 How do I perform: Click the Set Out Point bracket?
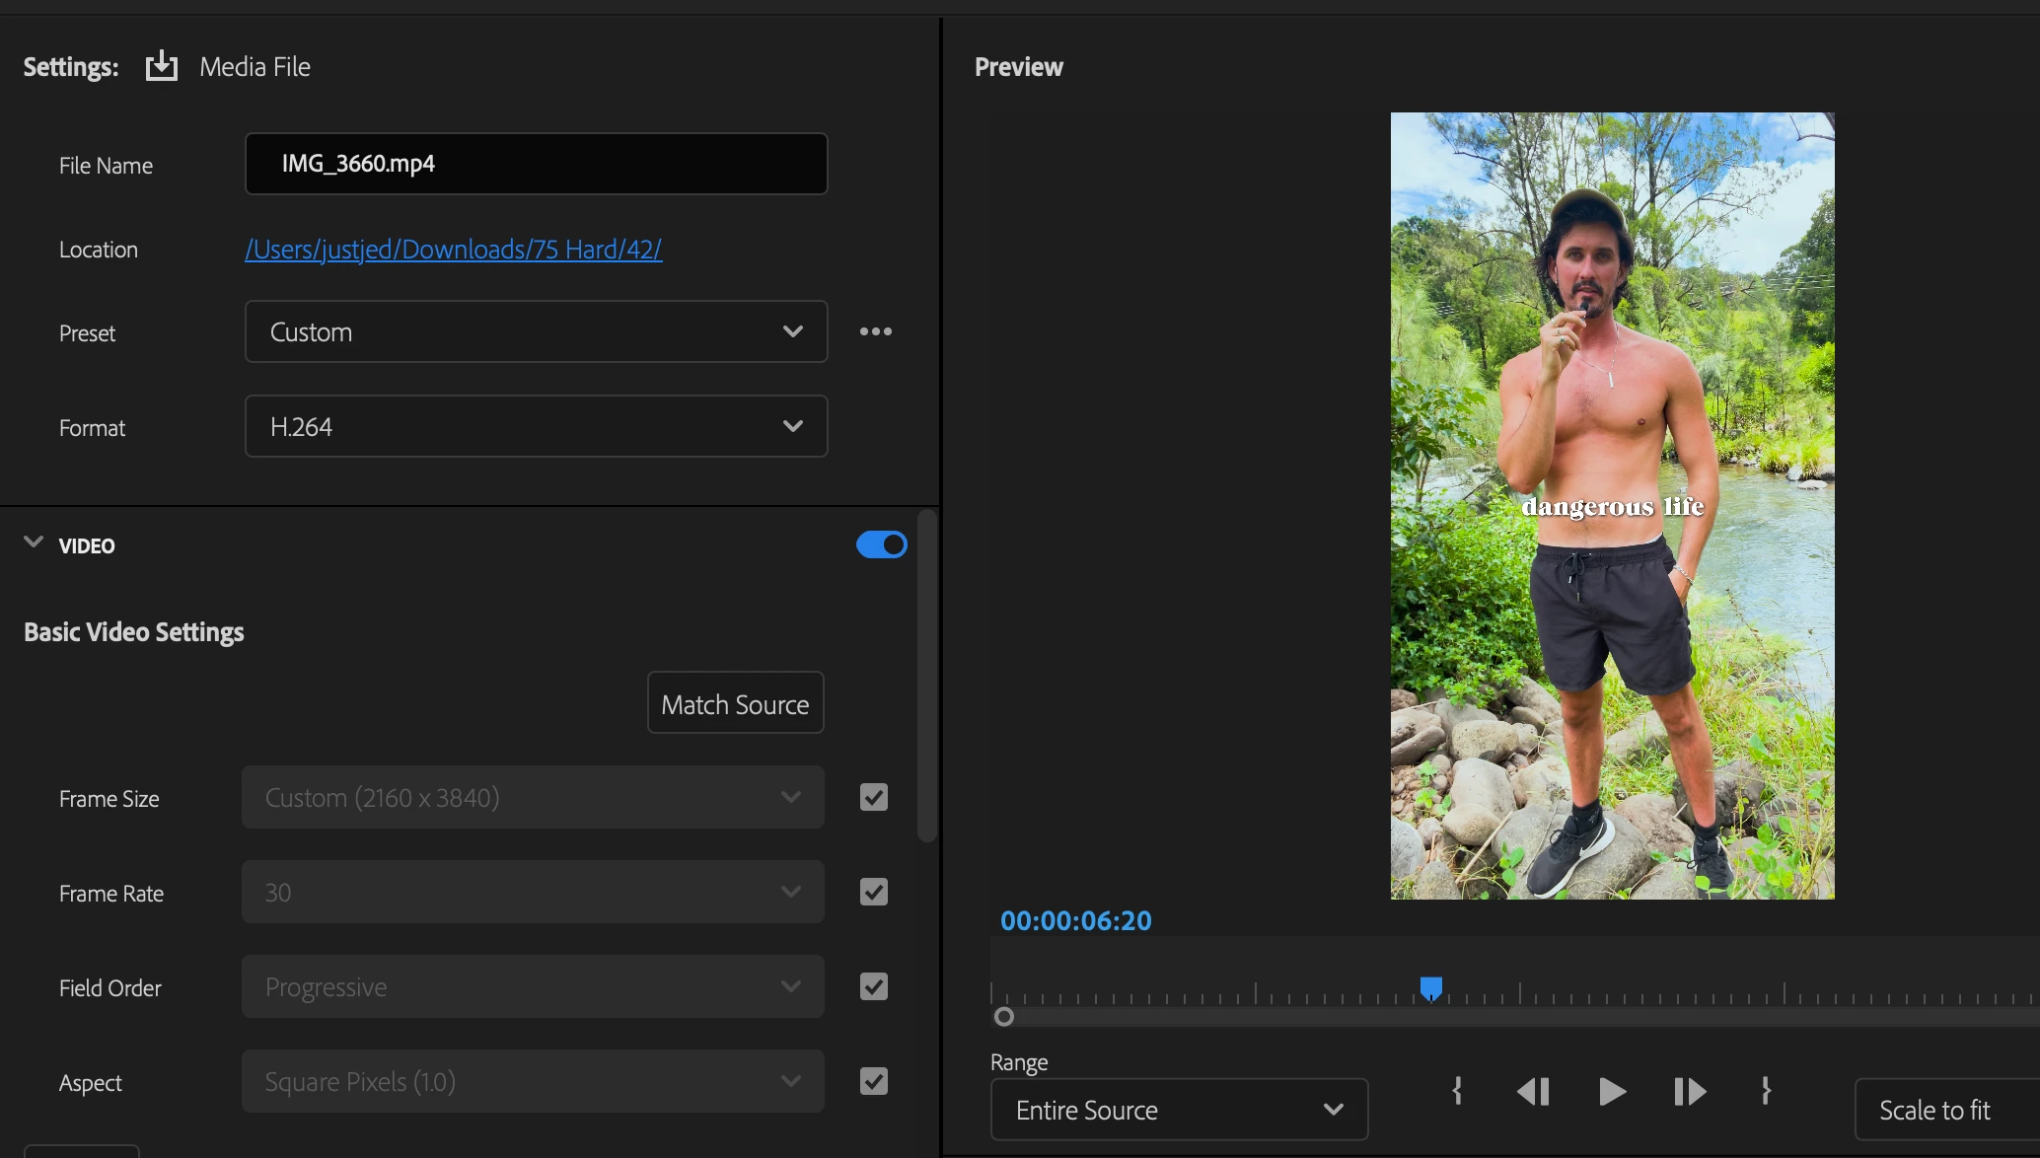pos(1766,1091)
